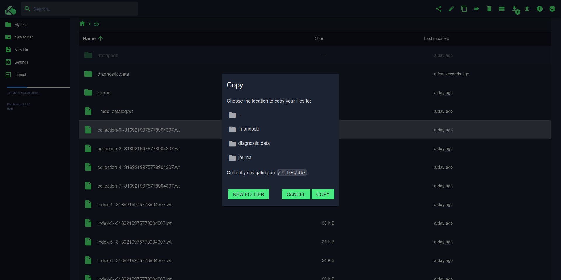Click the Copy file icon in the toolbar
The image size is (561, 280).
pos(464,9)
